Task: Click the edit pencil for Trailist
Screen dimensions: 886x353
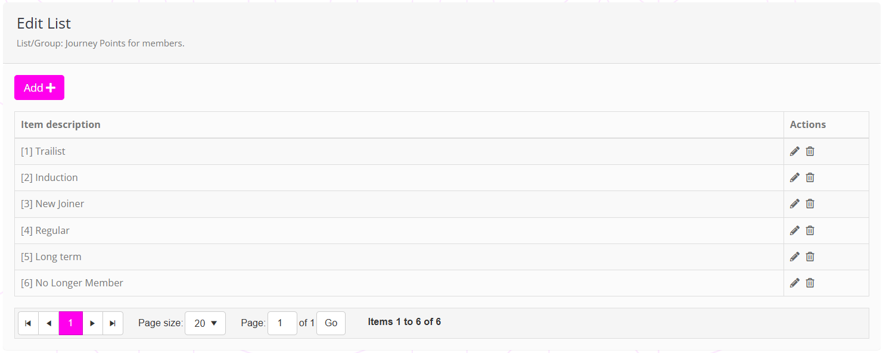Action: pyautogui.click(x=794, y=151)
